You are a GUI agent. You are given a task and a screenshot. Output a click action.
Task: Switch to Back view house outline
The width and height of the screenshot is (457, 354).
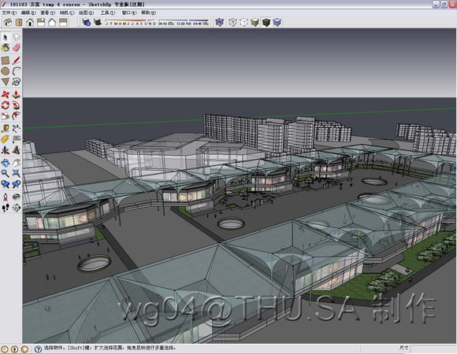click(52, 22)
